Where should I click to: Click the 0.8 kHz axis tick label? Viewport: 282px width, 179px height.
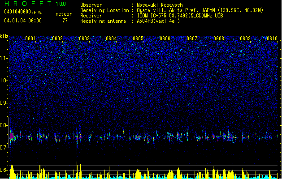(x=4, y=125)
